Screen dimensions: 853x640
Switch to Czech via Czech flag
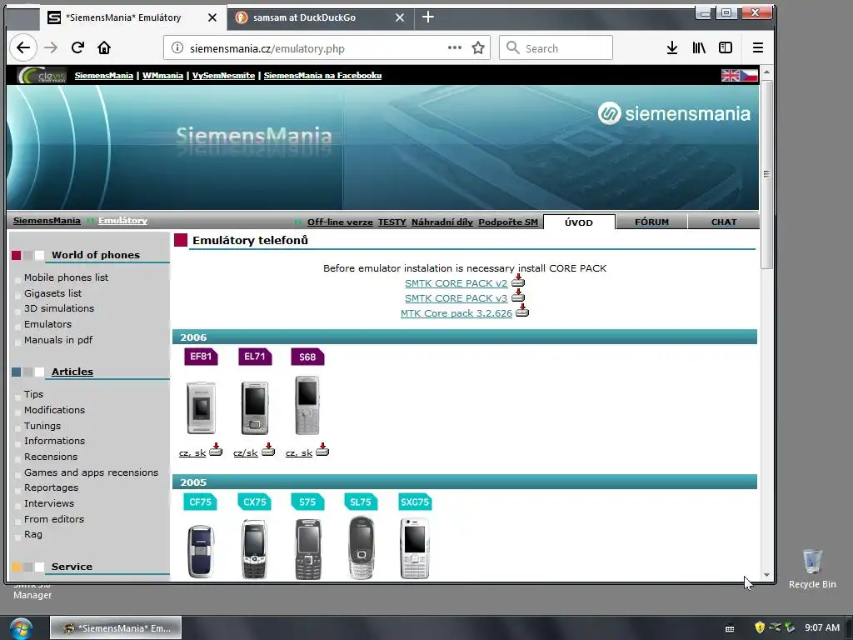(749, 75)
